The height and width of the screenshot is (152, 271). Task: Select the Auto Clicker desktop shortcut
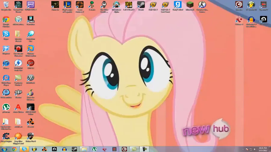[x=18, y=108]
